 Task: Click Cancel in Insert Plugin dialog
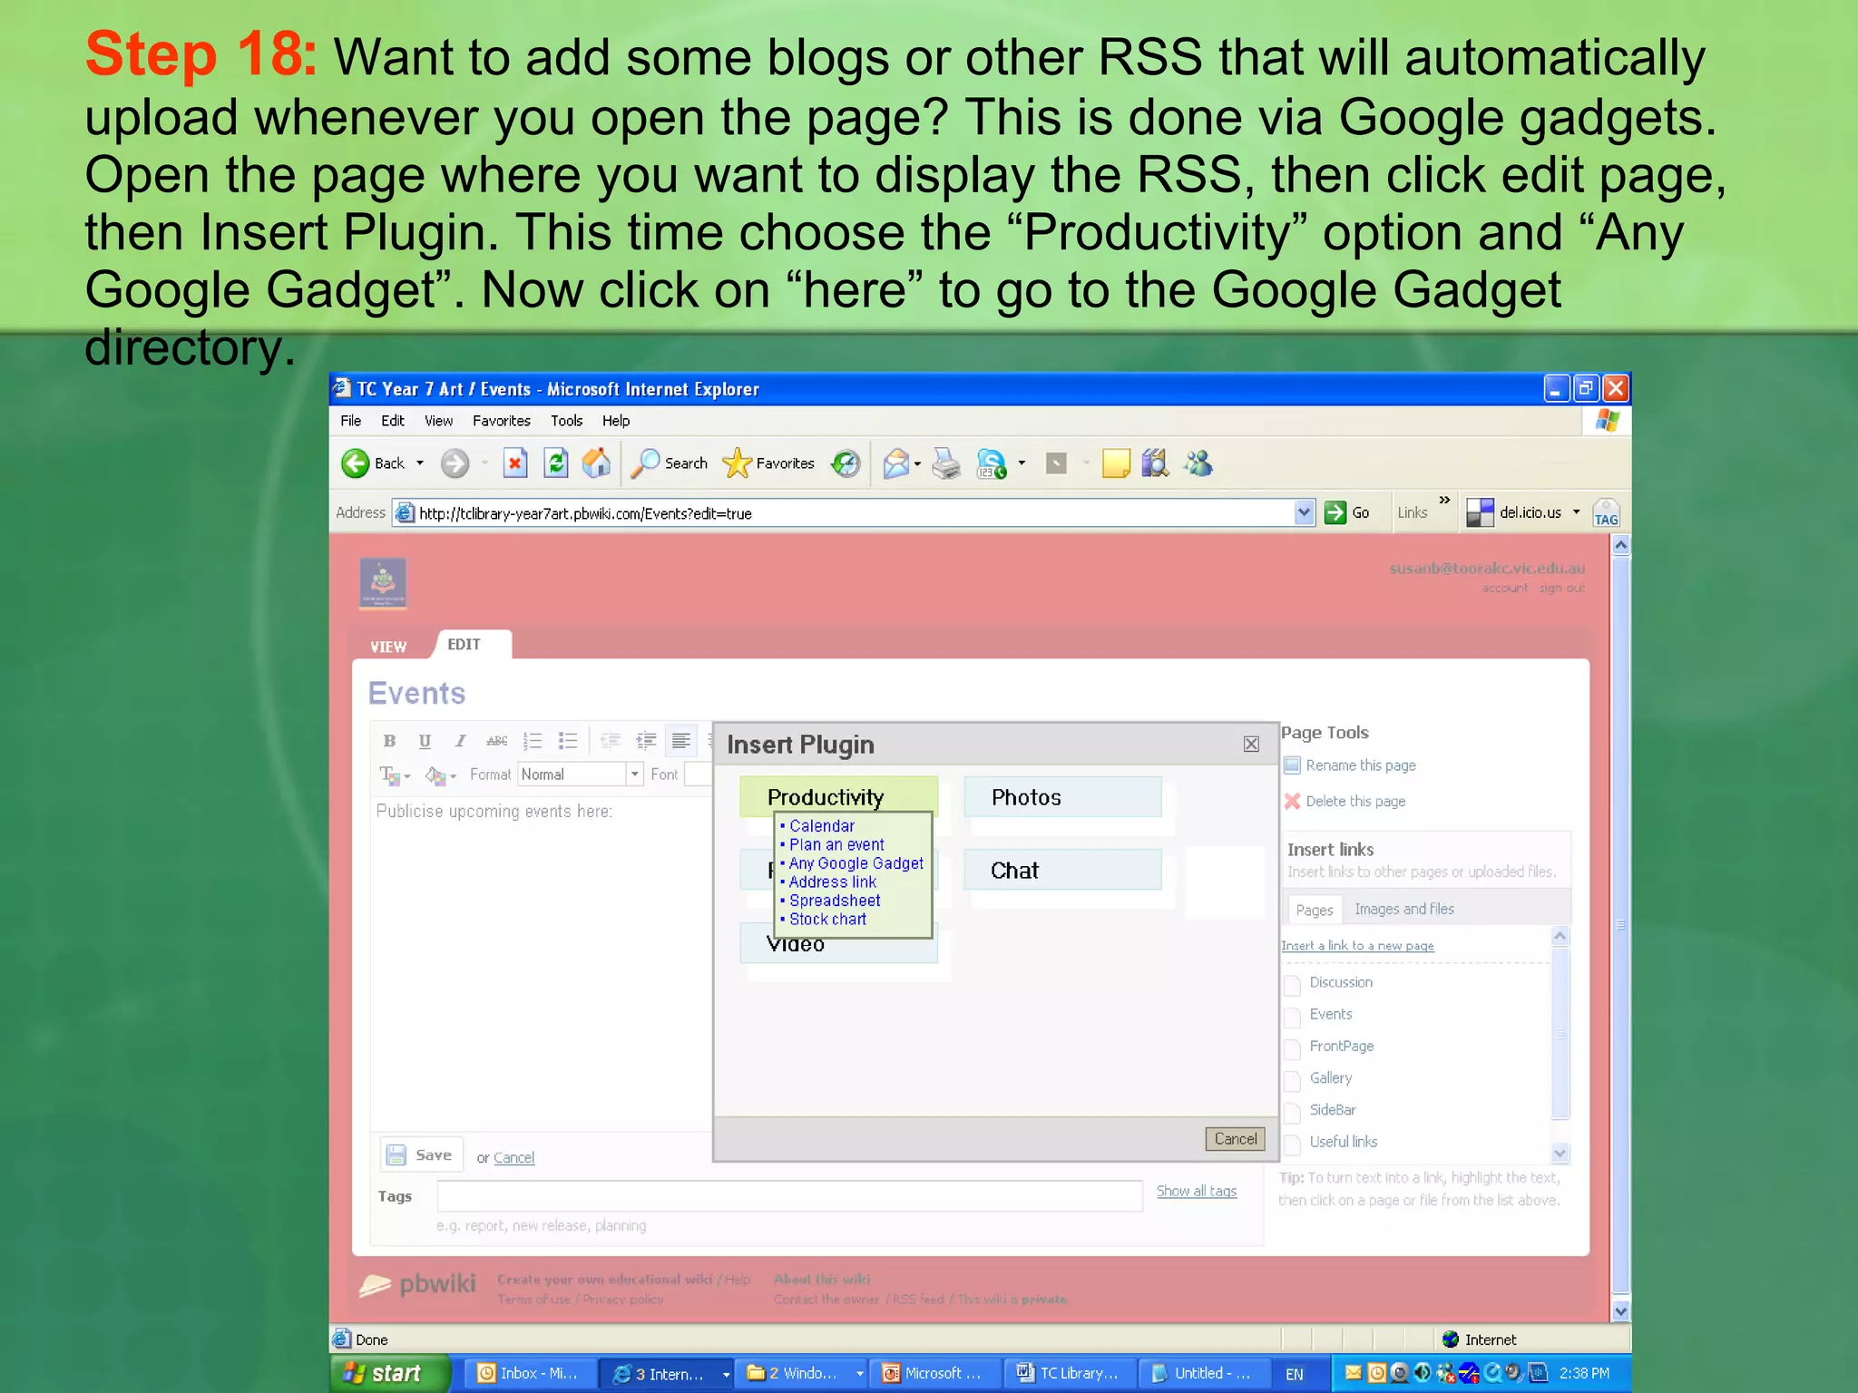click(1235, 1139)
